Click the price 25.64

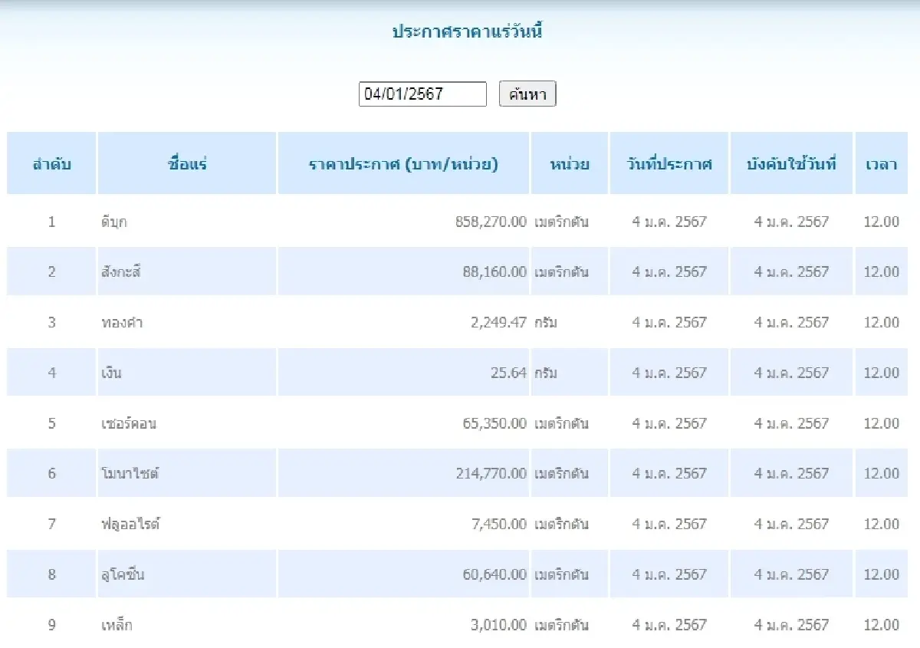coord(509,373)
